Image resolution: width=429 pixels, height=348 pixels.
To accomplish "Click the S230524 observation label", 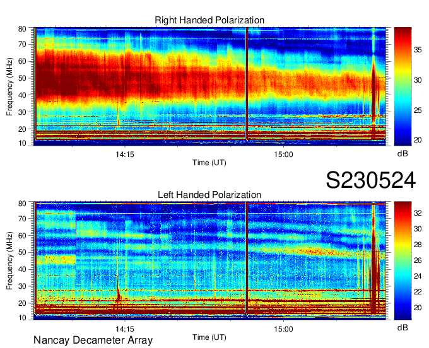I will [371, 180].
